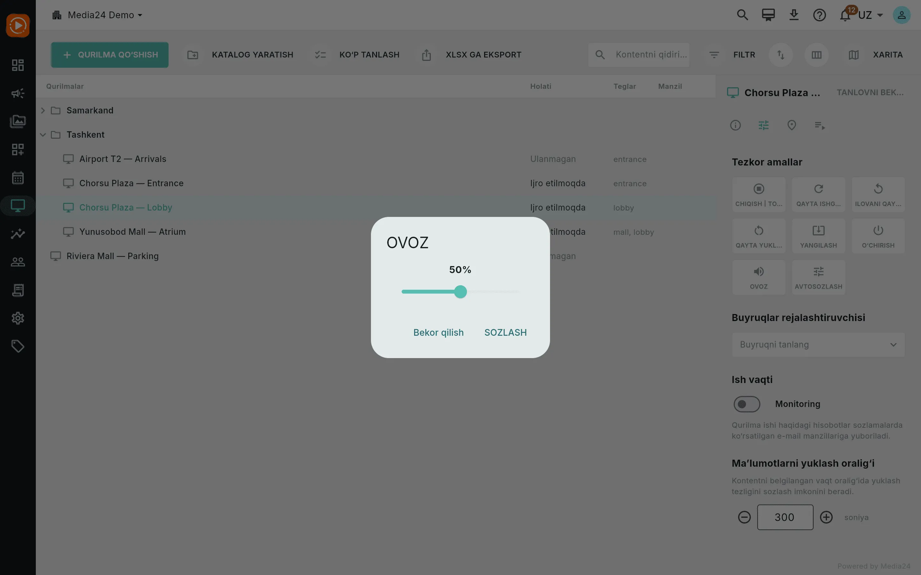Click the Media24 logo icon
The height and width of the screenshot is (575, 921).
pos(18,26)
